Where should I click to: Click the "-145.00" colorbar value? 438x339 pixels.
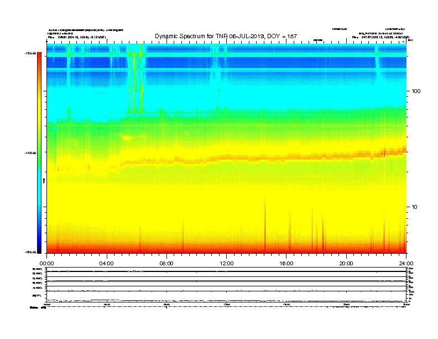coord(30,153)
